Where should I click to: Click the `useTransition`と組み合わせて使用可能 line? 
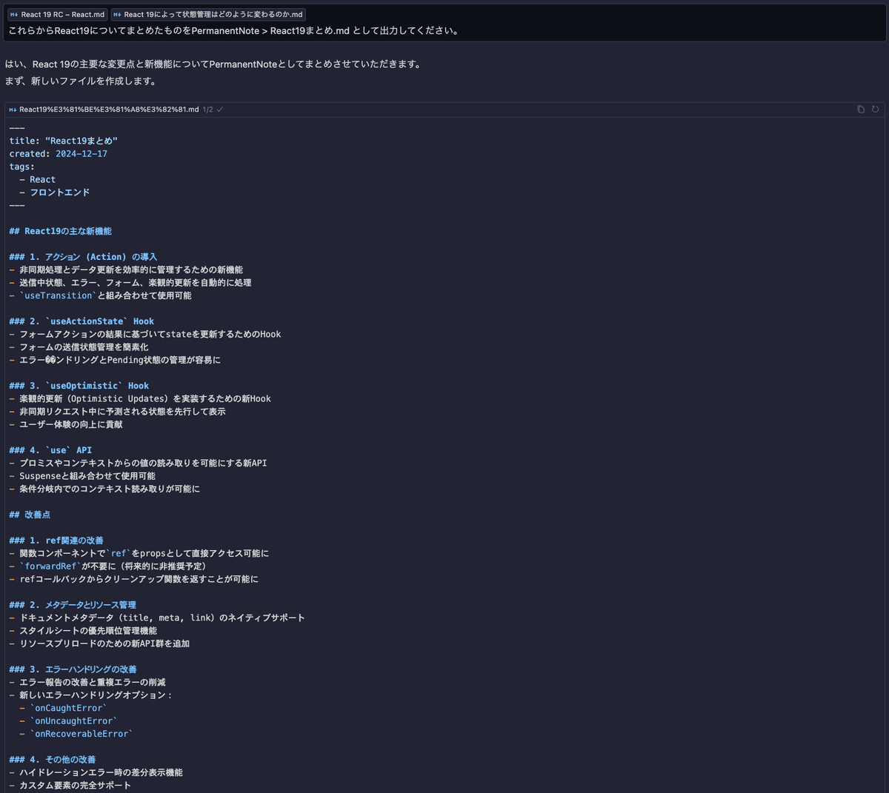105,295
